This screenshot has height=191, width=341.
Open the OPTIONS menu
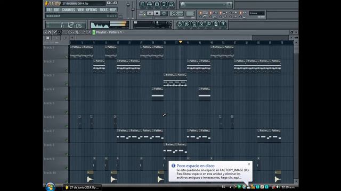[x=92, y=10]
